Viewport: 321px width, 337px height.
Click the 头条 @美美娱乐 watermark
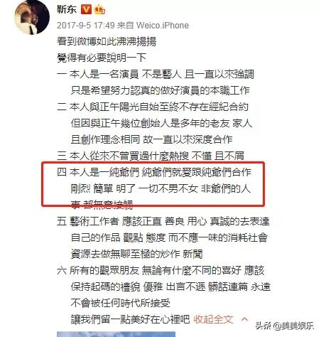[285, 326]
